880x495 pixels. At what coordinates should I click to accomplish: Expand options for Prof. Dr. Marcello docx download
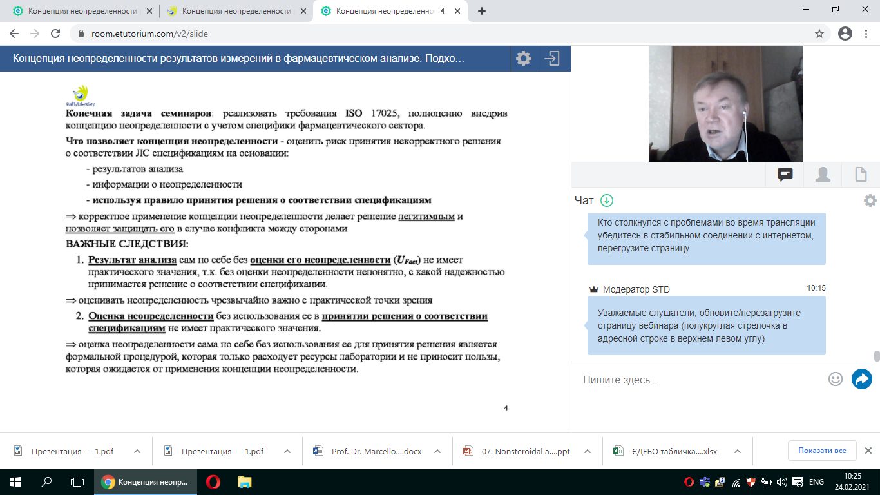437,451
